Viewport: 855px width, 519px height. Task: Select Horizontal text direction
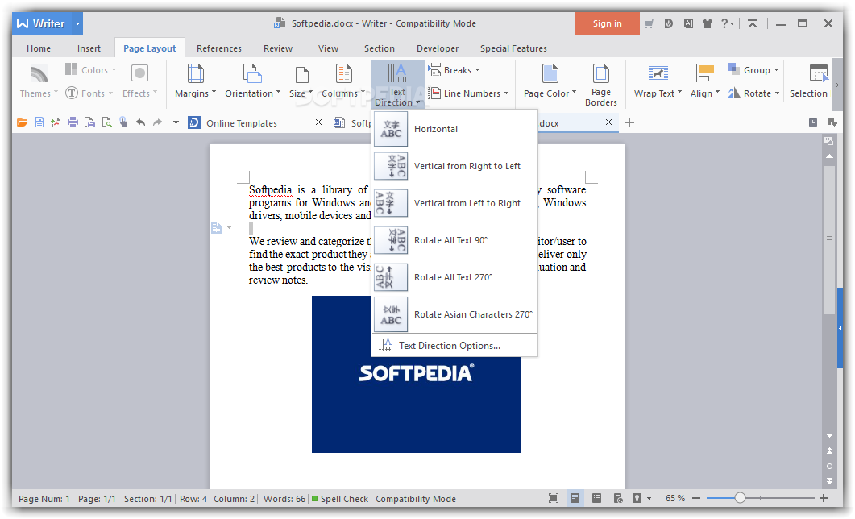tap(454, 129)
